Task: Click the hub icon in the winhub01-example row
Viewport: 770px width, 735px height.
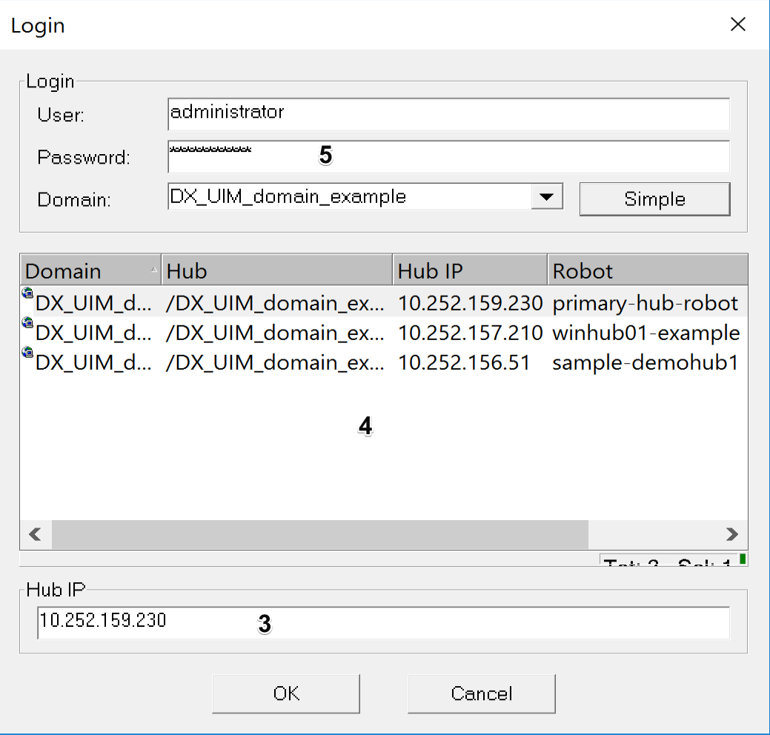Action: pos(27,322)
